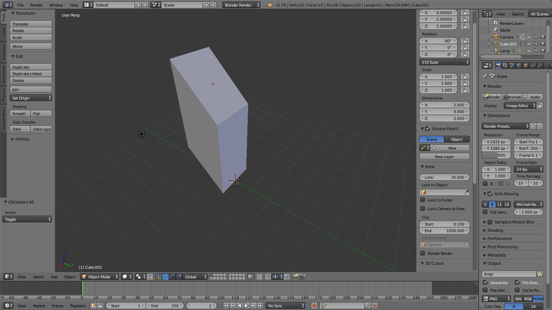Screen dimensions: 552x310
Task: Click the OpenGL render image camera icon
Action: [x=295, y=277]
